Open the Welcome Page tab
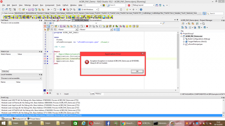 pyautogui.click(x=49, y=20)
